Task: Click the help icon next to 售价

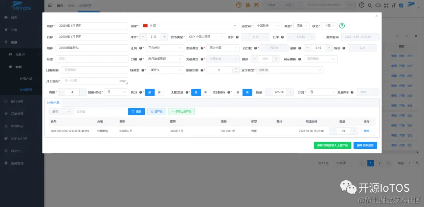Action: pos(344,48)
